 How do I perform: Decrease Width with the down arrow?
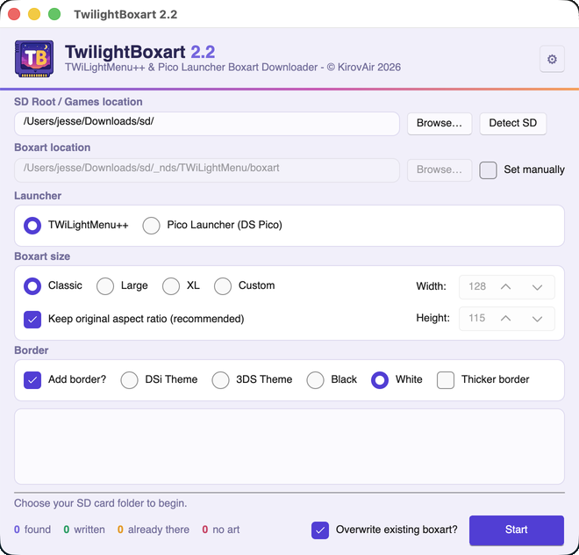tap(537, 286)
